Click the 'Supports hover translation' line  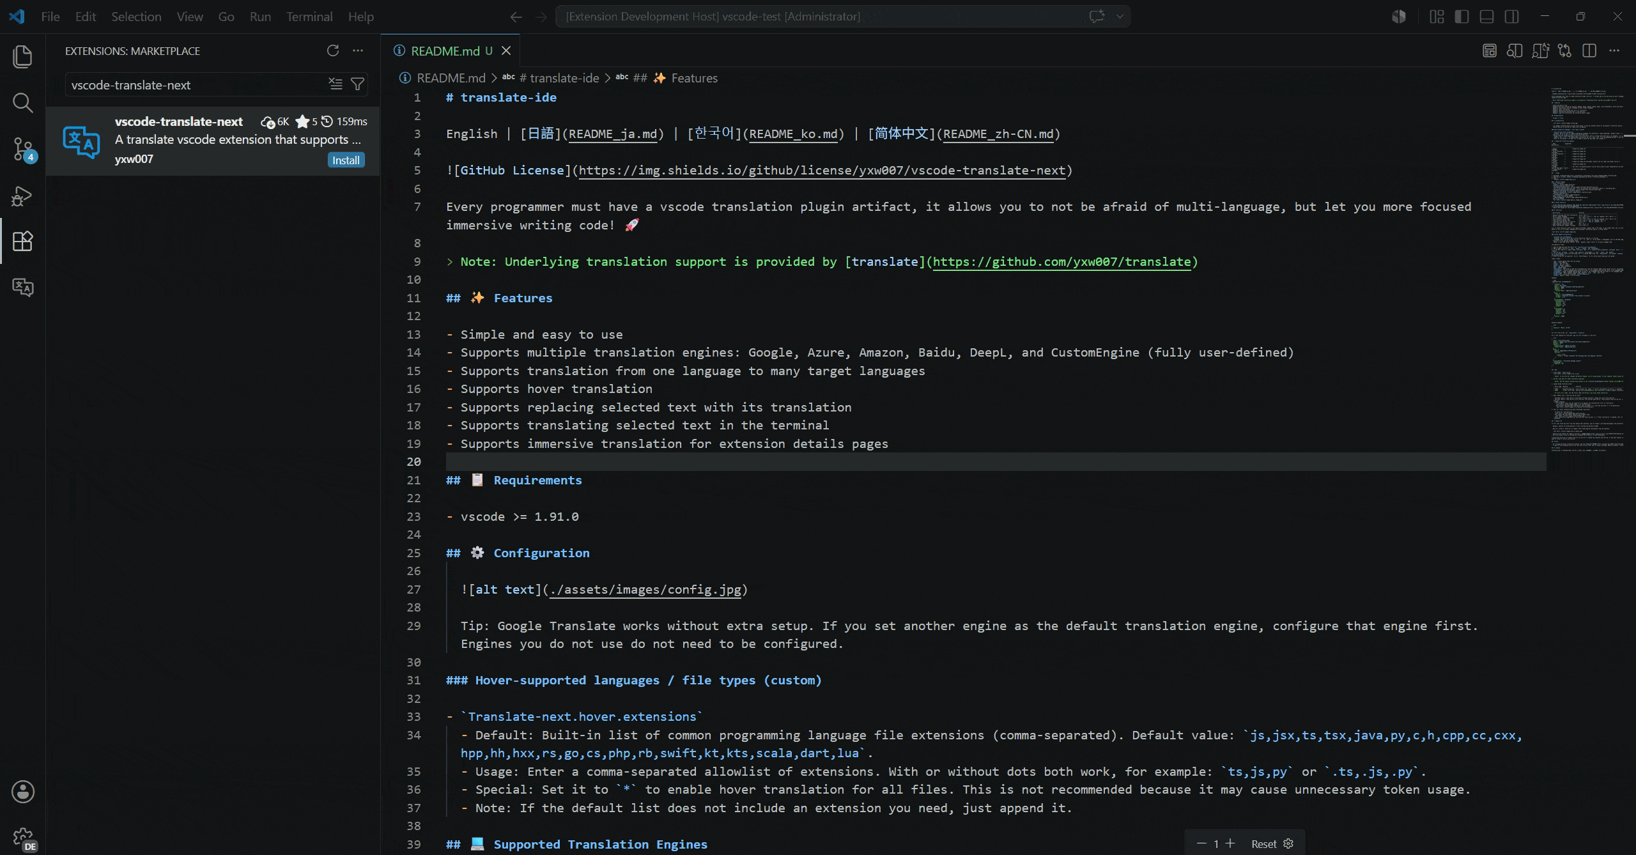click(549, 389)
